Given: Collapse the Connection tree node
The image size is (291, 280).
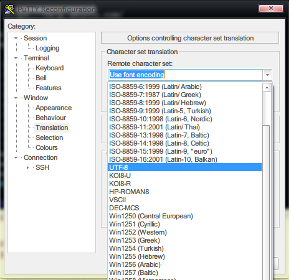Looking at the screenshot, I should click(16, 157).
